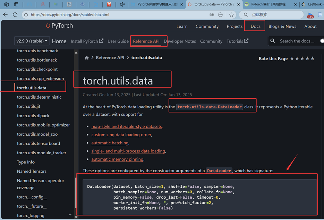The width and height of the screenshot is (324, 220).
Task: Follow the automatic memory pinning link
Action: click(x=117, y=159)
